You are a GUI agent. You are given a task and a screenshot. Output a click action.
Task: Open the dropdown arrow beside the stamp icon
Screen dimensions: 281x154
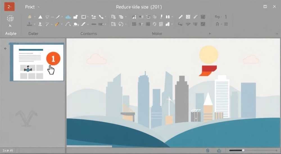pyautogui.click(x=34, y=24)
